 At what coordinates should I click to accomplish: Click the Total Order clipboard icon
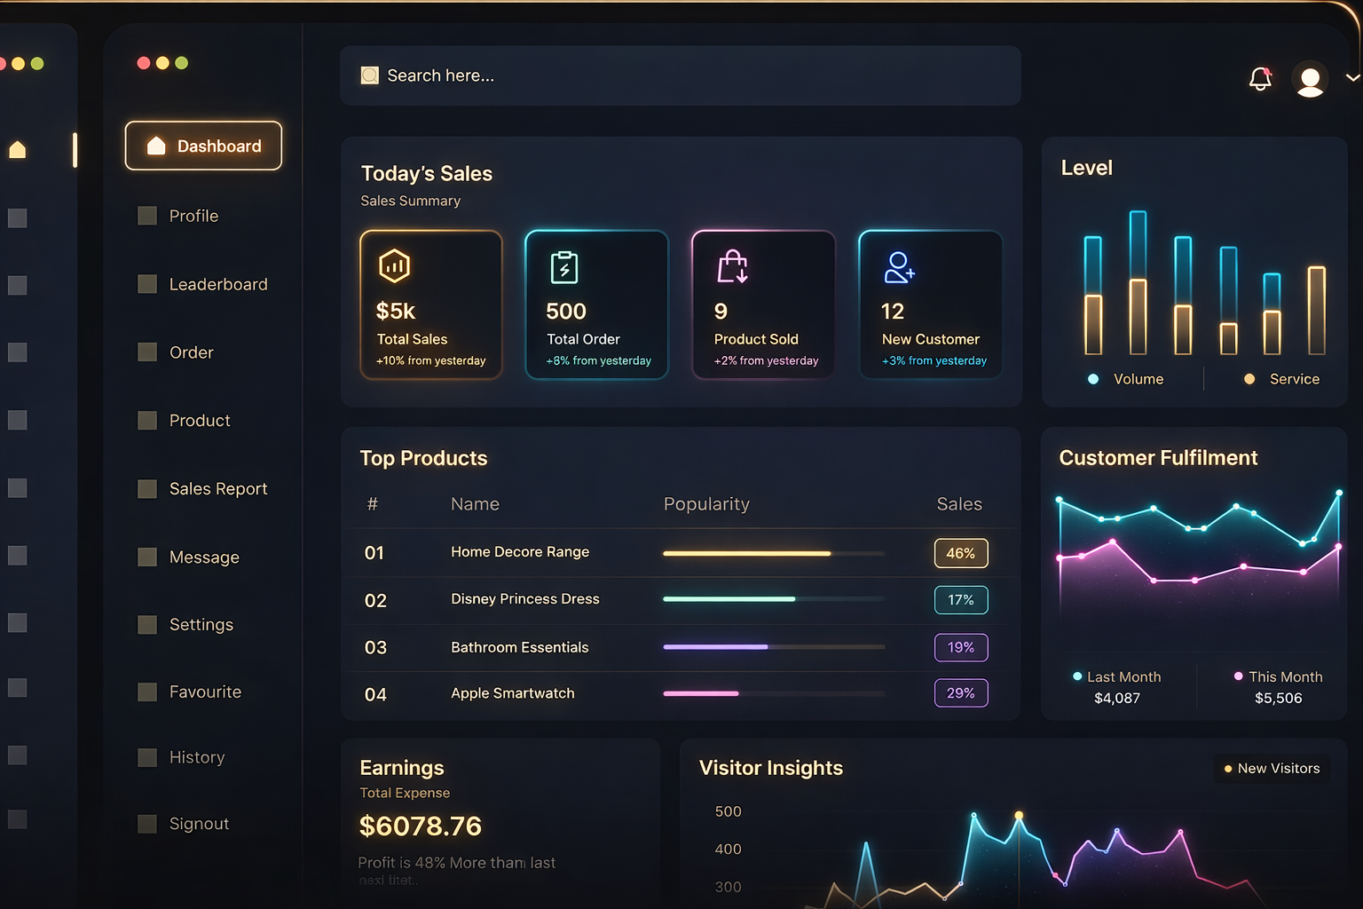[x=564, y=266]
